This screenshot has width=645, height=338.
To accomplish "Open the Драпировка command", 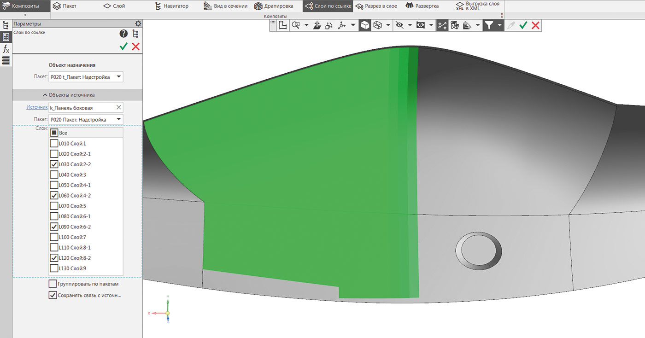I will 274,6.
